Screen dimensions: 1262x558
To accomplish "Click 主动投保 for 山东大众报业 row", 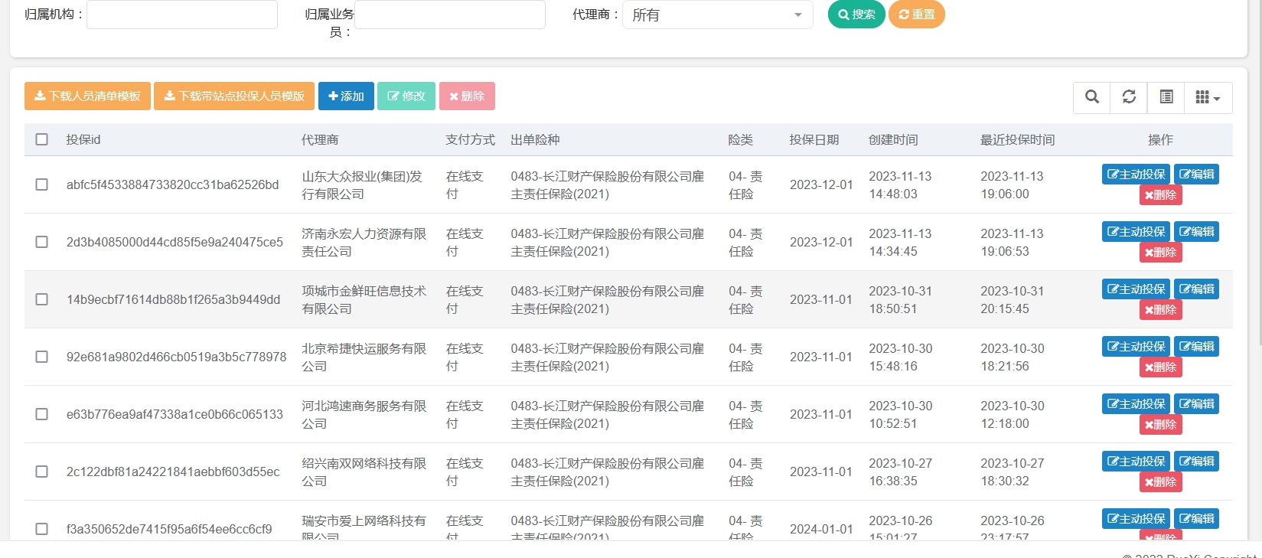I will coord(1136,175).
